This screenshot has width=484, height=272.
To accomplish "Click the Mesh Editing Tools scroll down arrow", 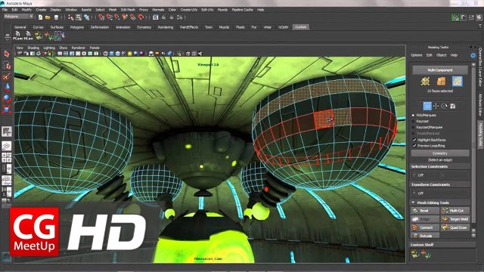I will click(x=473, y=235).
